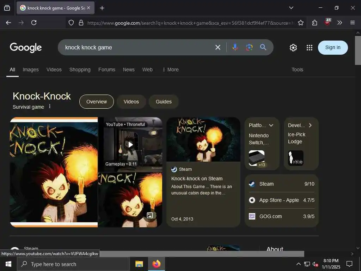Open the muted volume icon
This screenshot has height=271, width=361.
pyautogui.click(x=315, y=264)
